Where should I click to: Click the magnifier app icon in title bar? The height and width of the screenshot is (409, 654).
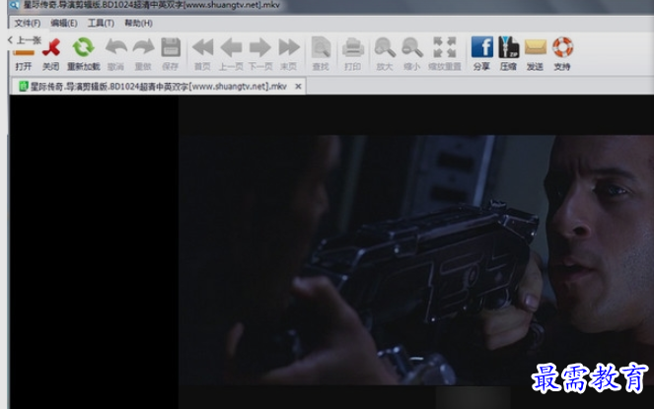click(x=14, y=5)
